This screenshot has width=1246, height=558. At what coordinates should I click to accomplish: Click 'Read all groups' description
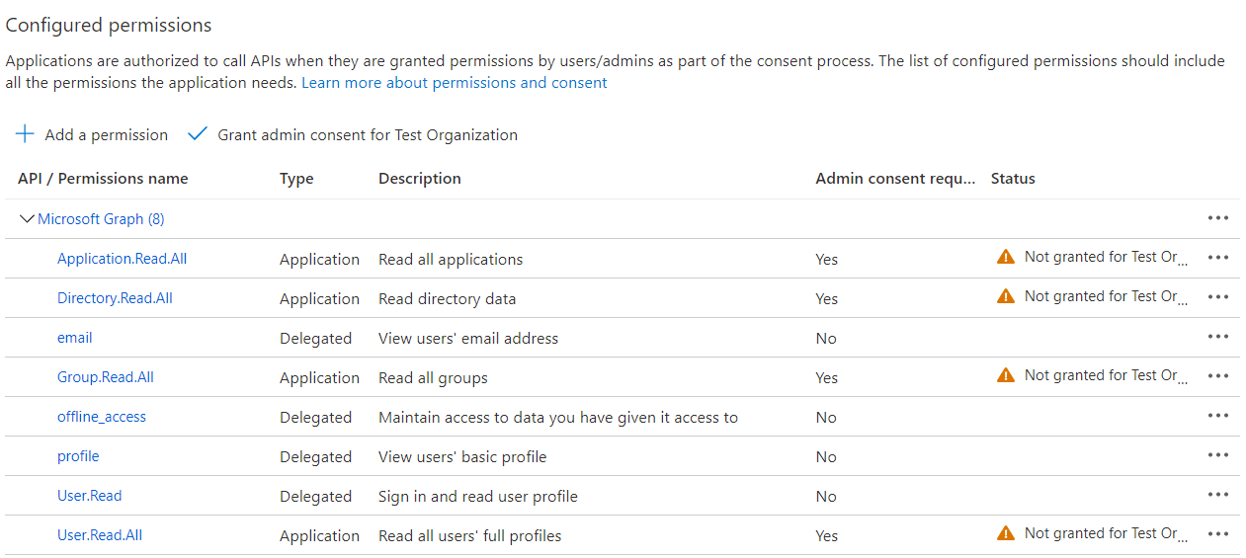point(433,378)
